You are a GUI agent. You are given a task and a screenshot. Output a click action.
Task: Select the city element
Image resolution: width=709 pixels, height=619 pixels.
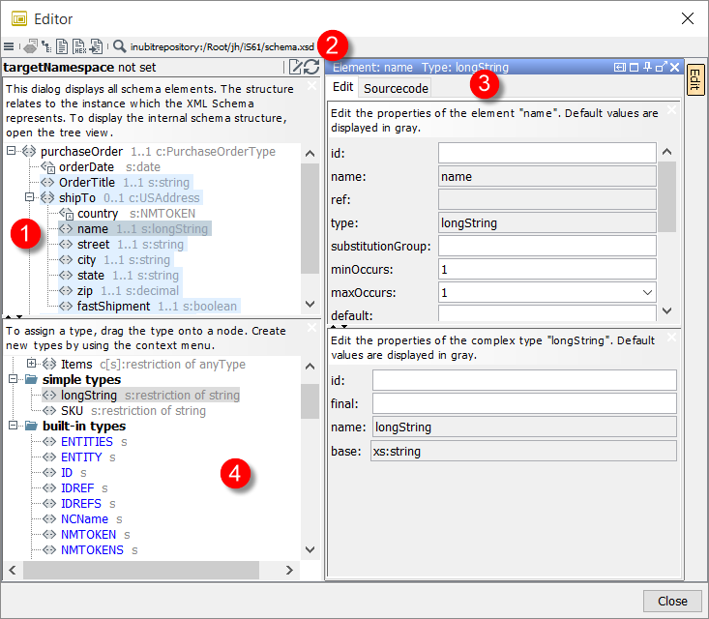pos(115,259)
